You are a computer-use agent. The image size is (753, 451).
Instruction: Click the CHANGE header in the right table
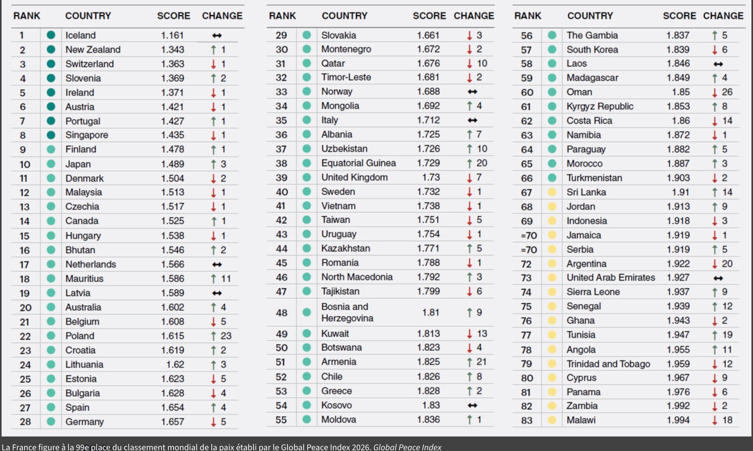723,16
